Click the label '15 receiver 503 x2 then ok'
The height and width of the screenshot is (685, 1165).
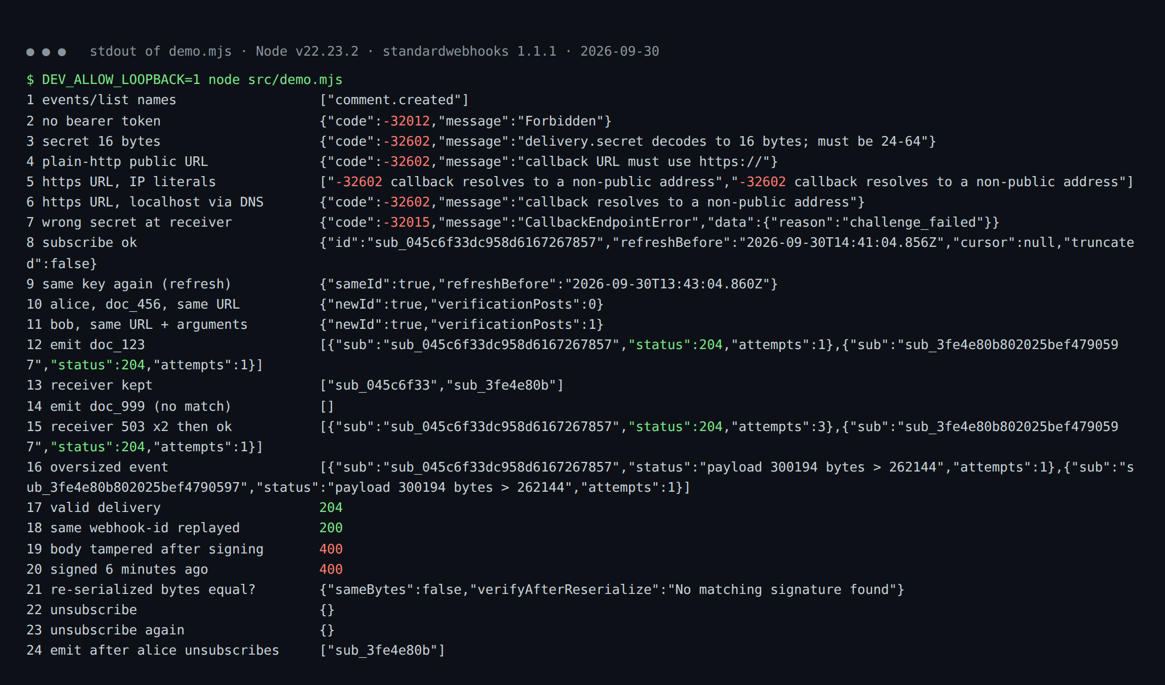[x=129, y=427]
